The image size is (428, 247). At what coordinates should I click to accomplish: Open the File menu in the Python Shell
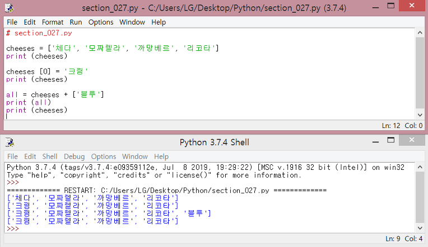tap(12, 156)
